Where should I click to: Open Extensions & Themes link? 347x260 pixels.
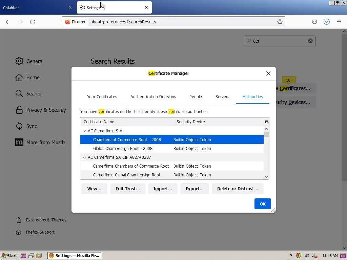[41, 220]
